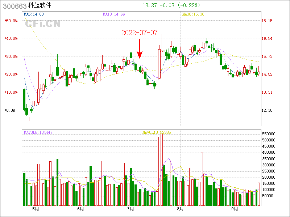Viewport: 290px width, 217px height.
Task: Click the 5月 month label on the axis
Action: pyautogui.click(x=35, y=209)
